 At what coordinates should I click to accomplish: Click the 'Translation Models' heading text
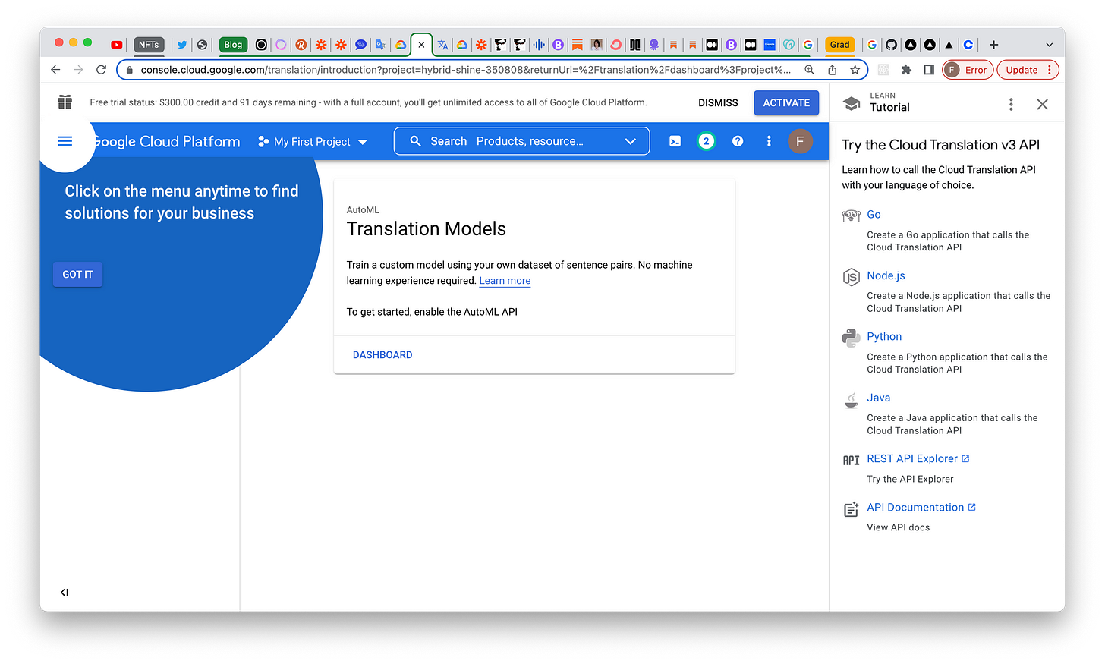click(x=427, y=229)
